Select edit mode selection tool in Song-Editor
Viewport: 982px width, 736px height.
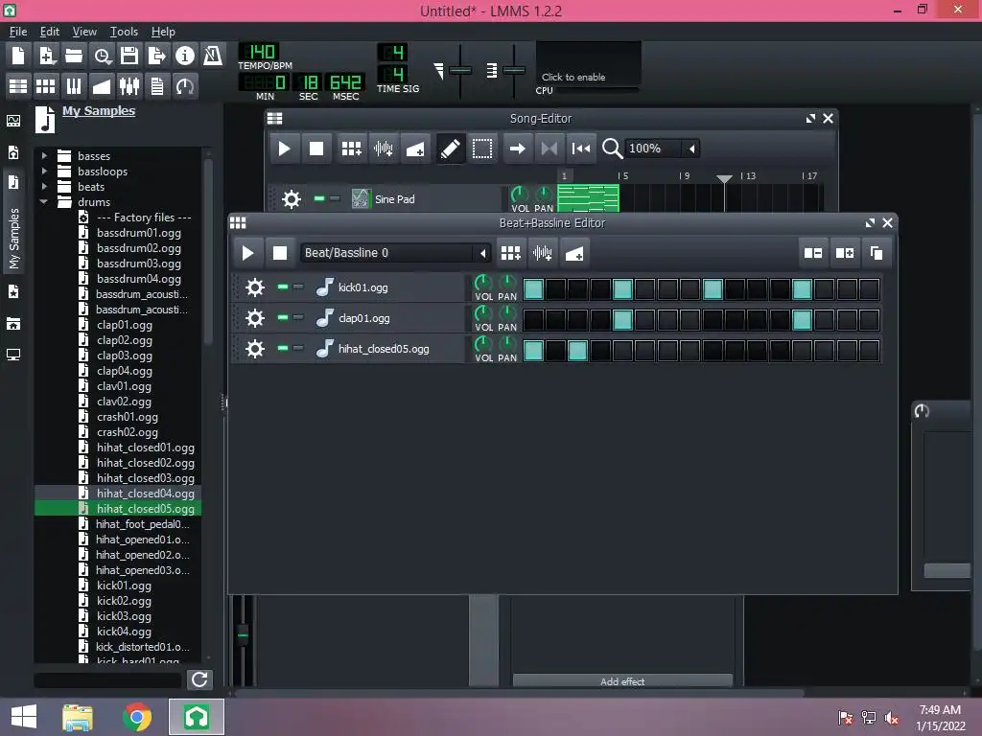pos(482,149)
